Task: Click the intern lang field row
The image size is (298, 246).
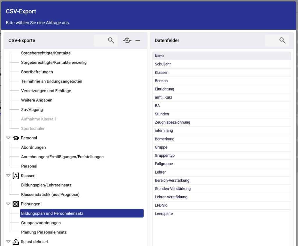Action: (x=221, y=131)
